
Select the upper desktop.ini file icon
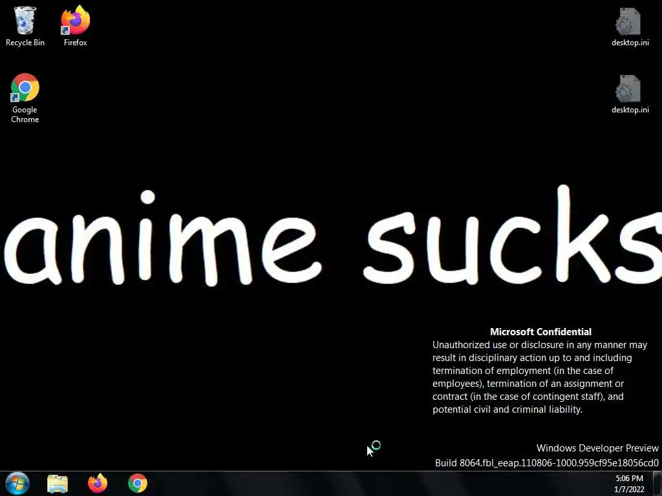628,21
